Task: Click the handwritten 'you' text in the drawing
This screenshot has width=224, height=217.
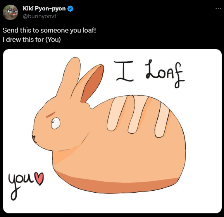Action: pyautogui.click(x=21, y=184)
